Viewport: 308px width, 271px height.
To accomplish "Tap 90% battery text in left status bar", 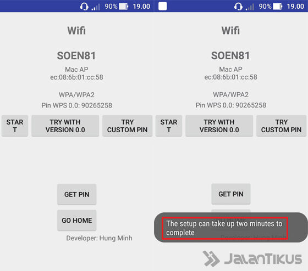I will [x=111, y=7].
